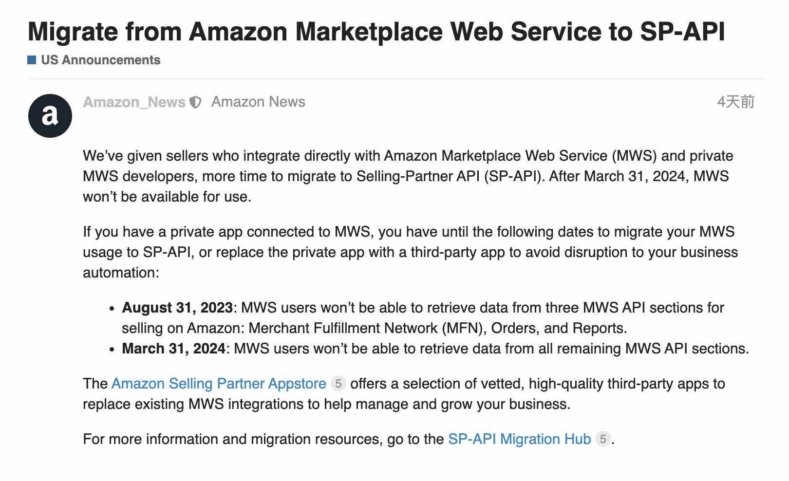Follow the Amazon Selling Partner Appstore link
This screenshot has height=481, width=789.
219,384
